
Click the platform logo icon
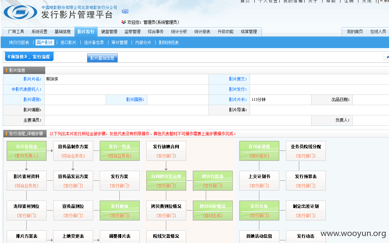pos(20,12)
